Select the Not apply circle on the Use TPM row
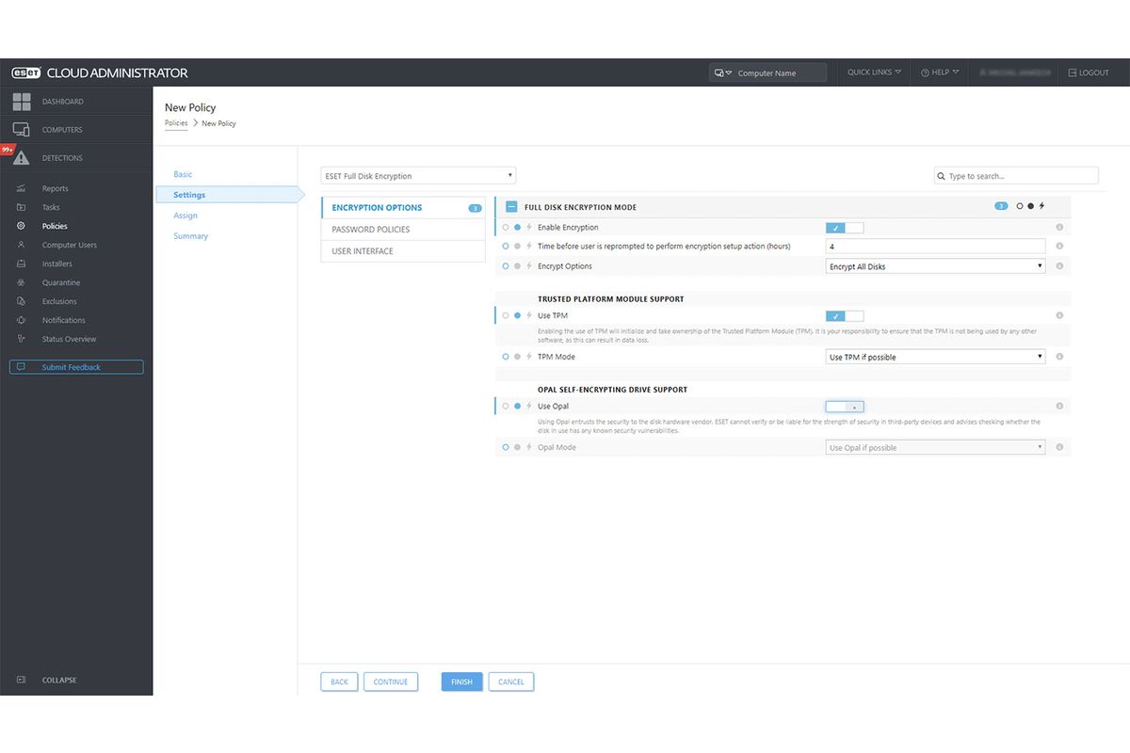Viewport: 1130px width, 753px height. [506, 315]
